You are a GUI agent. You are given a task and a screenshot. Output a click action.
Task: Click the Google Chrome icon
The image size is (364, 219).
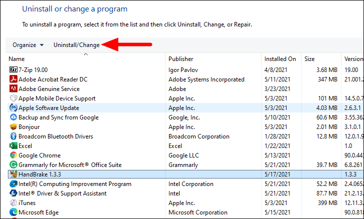click(13, 155)
